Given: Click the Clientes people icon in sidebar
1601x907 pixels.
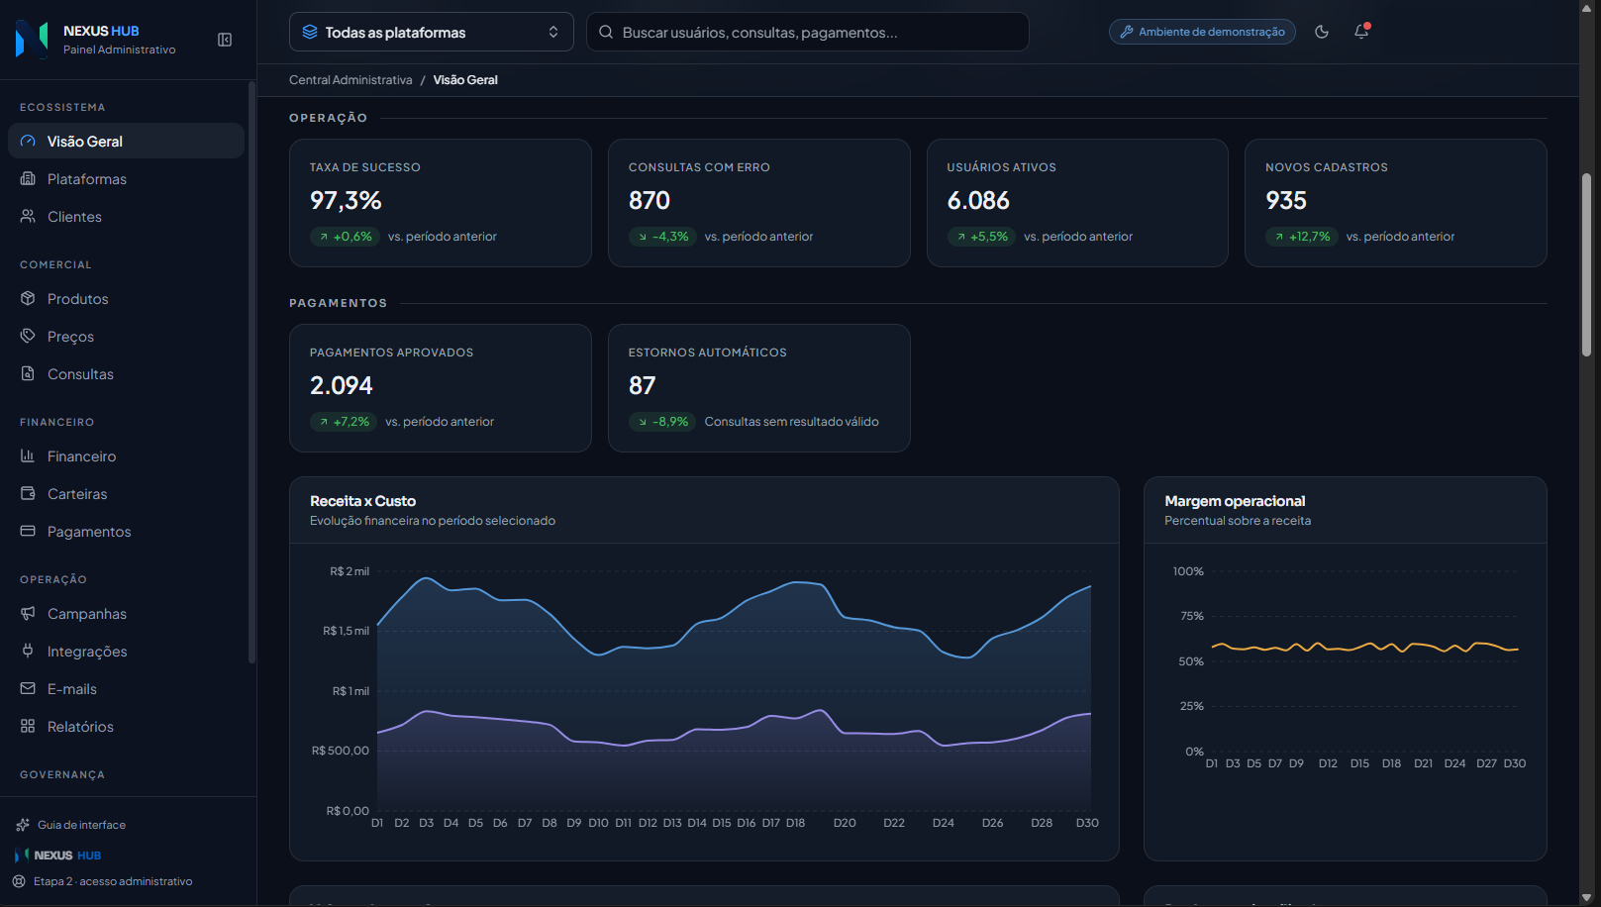Looking at the screenshot, I should (28, 217).
